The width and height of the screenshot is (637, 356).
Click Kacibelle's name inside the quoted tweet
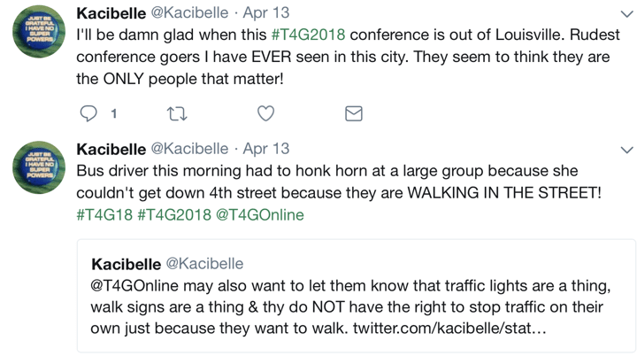pyautogui.click(x=126, y=264)
